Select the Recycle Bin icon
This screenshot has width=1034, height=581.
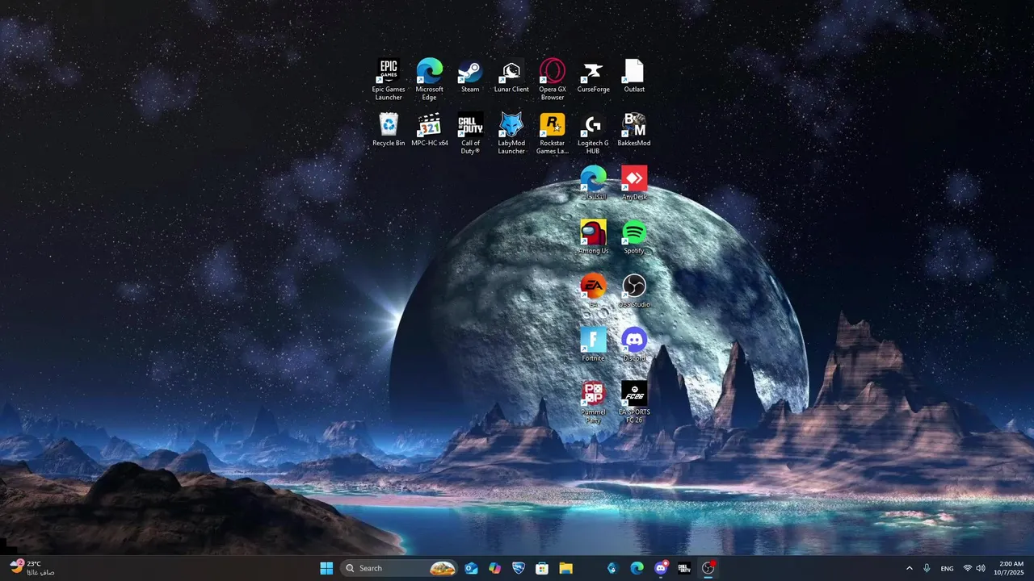(389, 130)
